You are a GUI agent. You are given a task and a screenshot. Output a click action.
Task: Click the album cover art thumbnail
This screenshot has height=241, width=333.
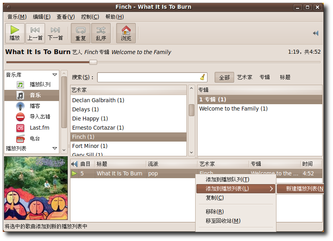point(36,188)
